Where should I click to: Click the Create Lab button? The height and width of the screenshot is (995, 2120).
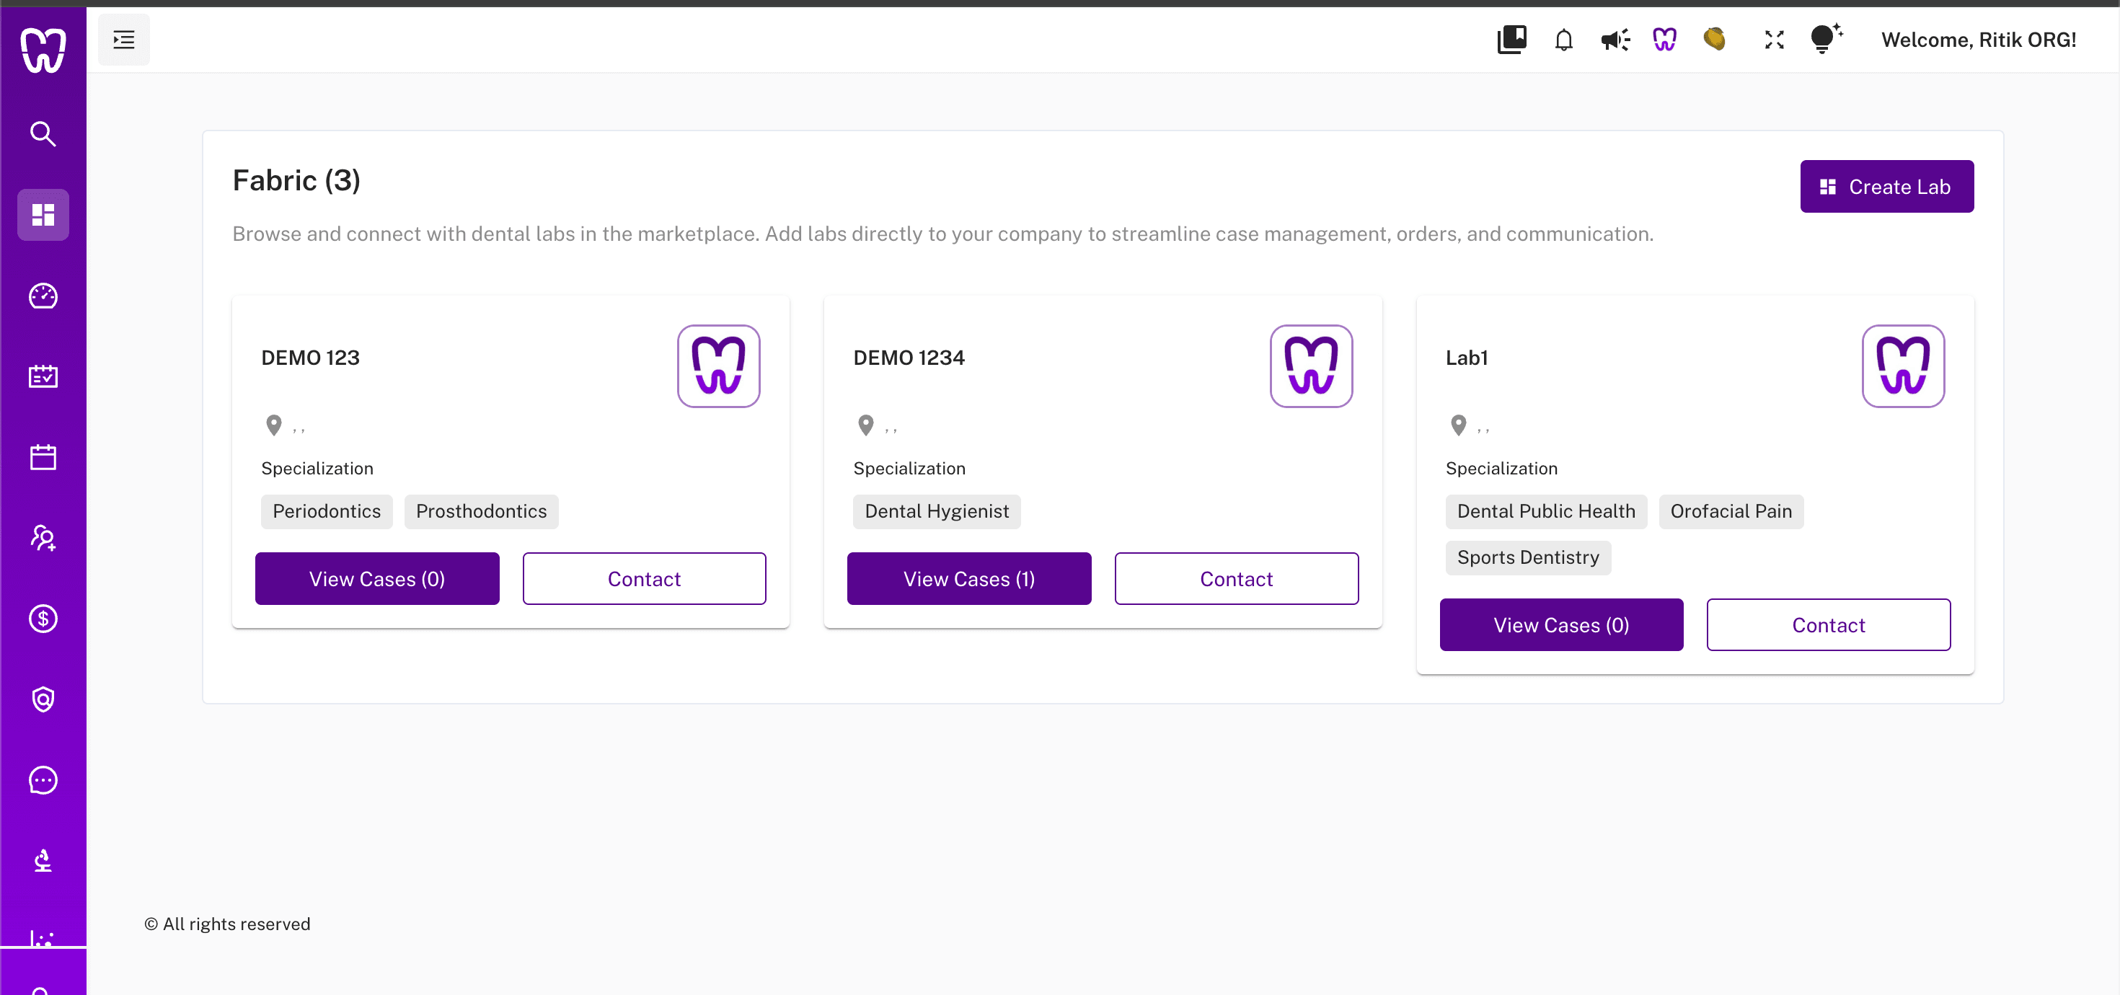coord(1886,187)
